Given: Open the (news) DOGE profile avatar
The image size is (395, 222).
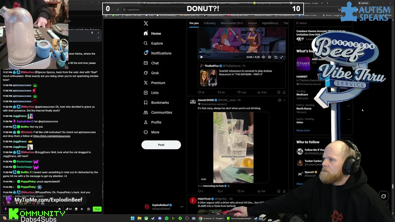Looking at the screenshot, I should click(193, 102).
